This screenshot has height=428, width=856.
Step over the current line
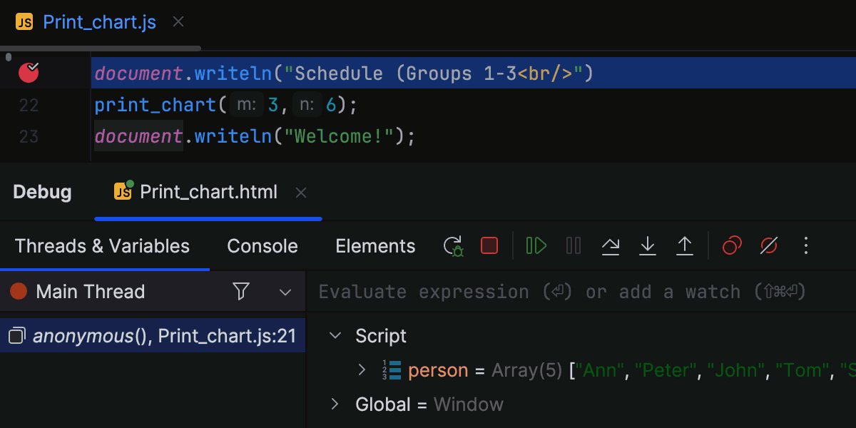611,245
